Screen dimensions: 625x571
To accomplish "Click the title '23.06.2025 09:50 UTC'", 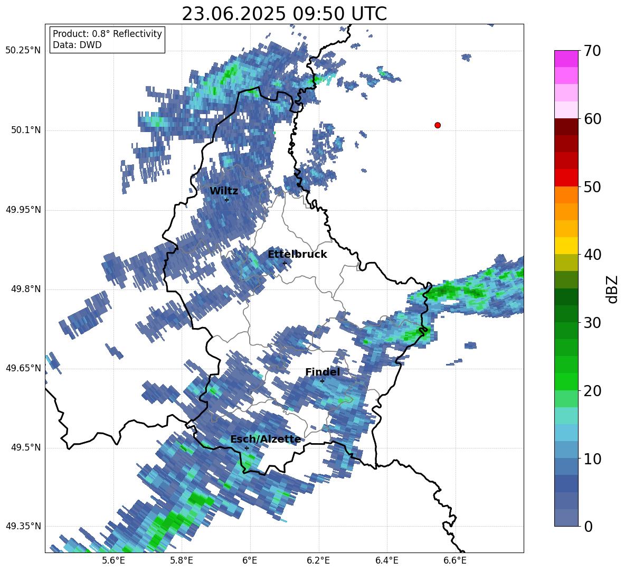I will click(284, 14).
